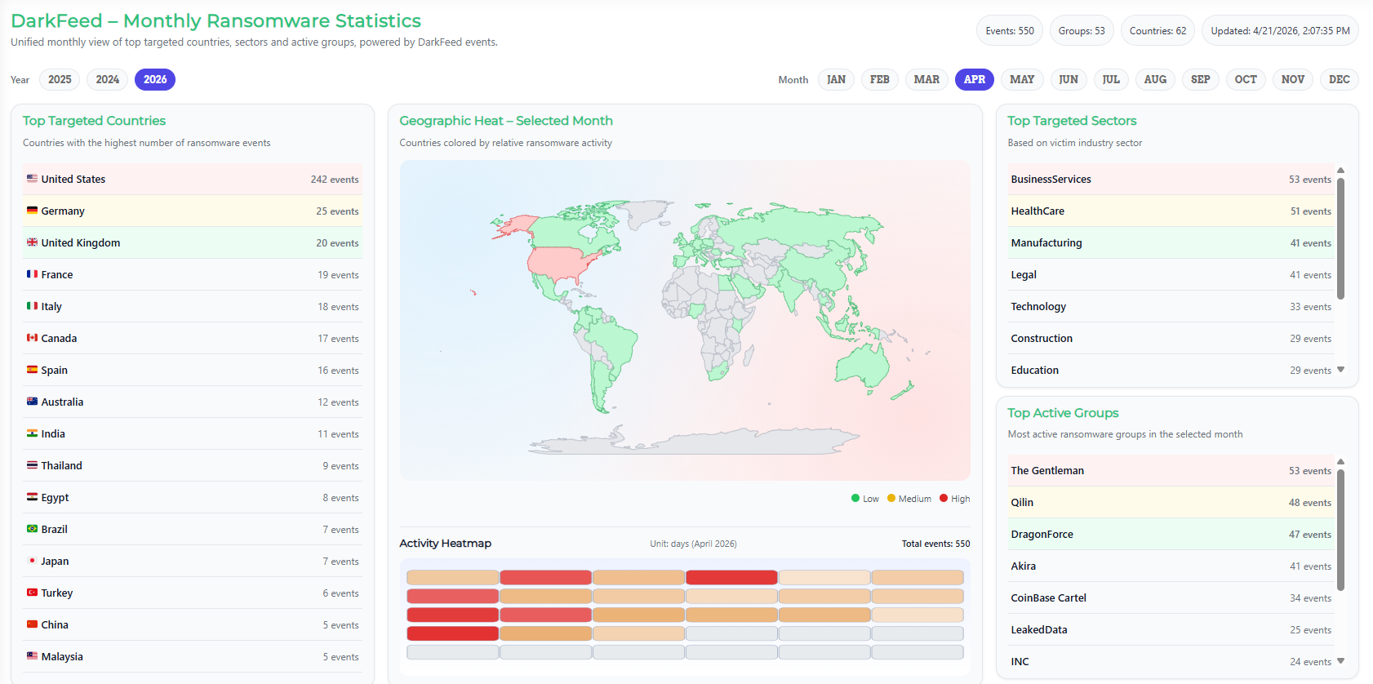
Task: Select the Legal sector row
Action: coord(1171,274)
